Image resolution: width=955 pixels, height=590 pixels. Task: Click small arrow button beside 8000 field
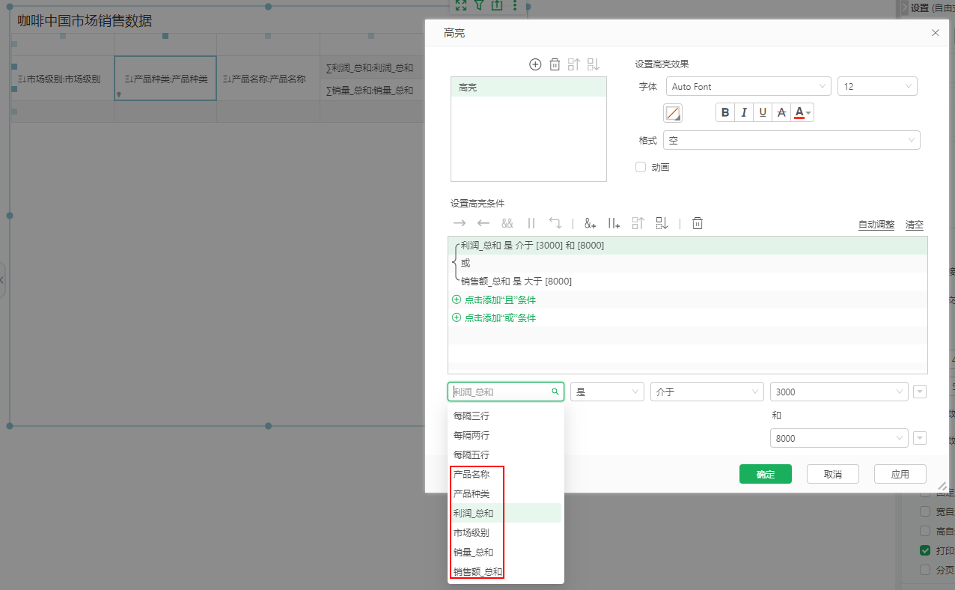[920, 438]
